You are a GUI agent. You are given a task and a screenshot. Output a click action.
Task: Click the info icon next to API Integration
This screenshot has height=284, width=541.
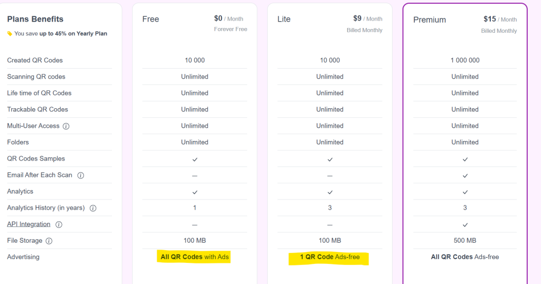point(59,224)
